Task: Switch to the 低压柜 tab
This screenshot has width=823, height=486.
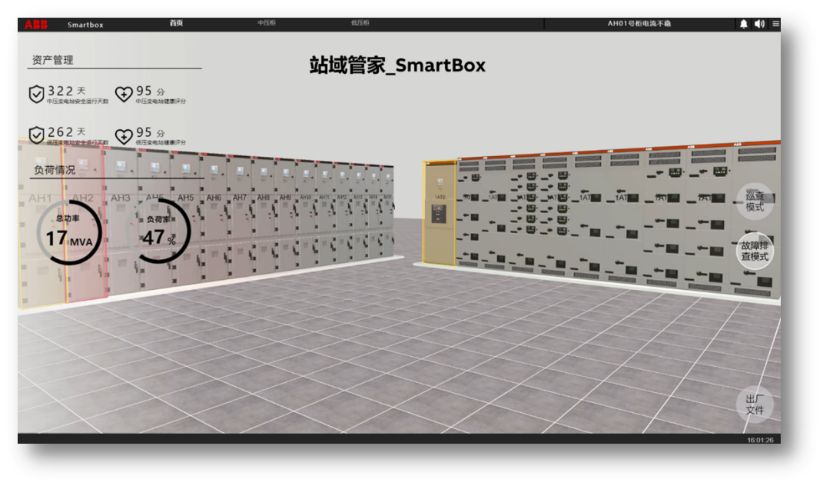Action: (360, 23)
